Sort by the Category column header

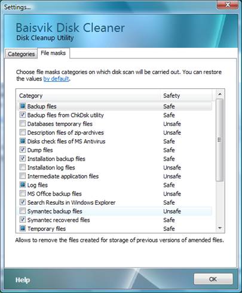click(x=88, y=95)
